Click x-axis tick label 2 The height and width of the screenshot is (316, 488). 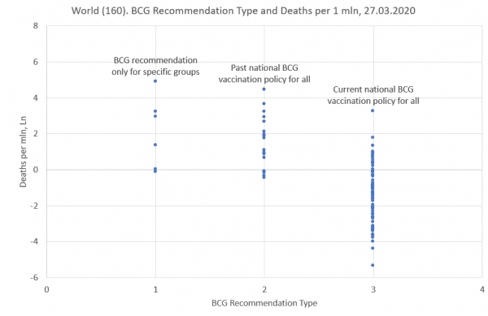[264, 289]
